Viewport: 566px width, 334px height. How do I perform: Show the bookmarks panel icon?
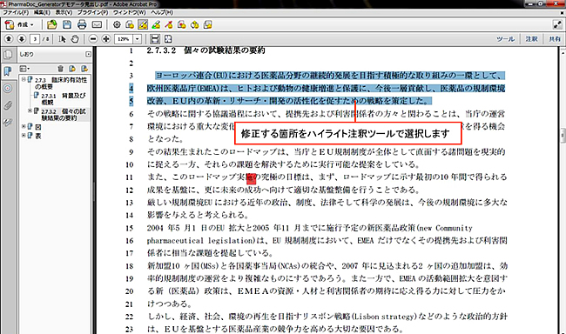point(8,71)
